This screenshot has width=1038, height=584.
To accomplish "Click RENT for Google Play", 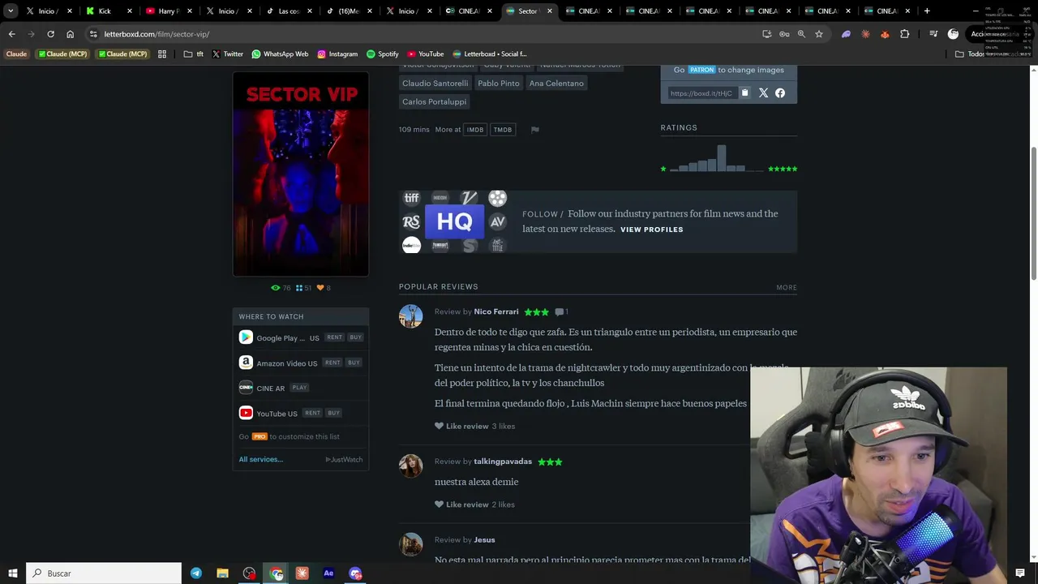I will point(334,337).
